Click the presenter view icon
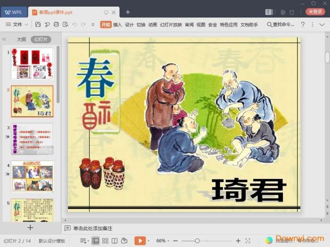330x247 pixels. 124,241
